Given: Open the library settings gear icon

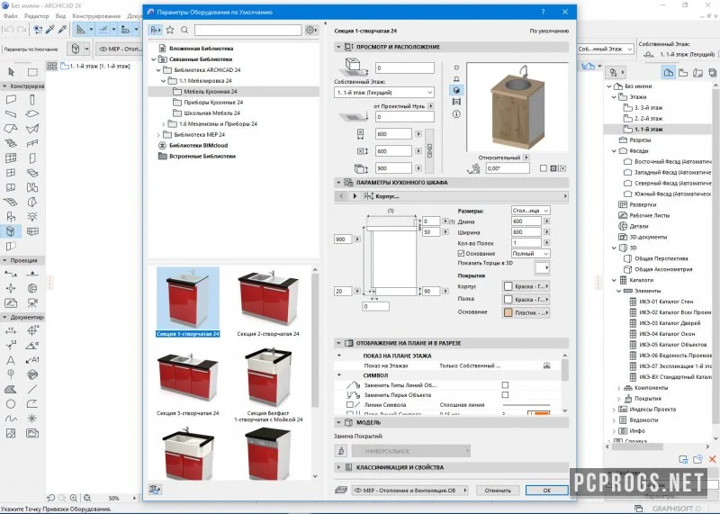Looking at the screenshot, I should pyautogui.click(x=311, y=30).
